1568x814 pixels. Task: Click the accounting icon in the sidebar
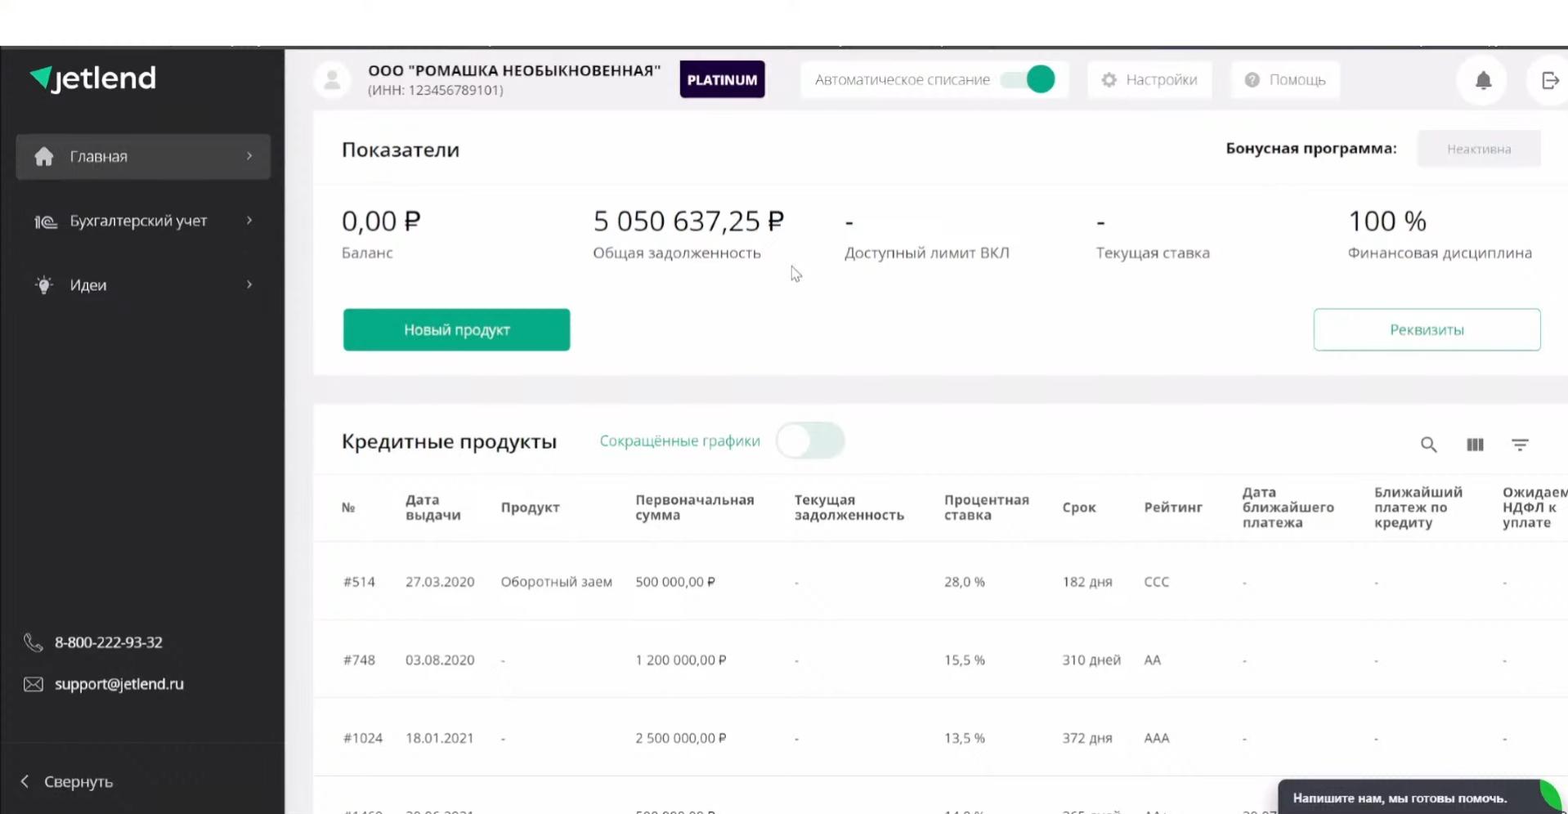(x=45, y=221)
